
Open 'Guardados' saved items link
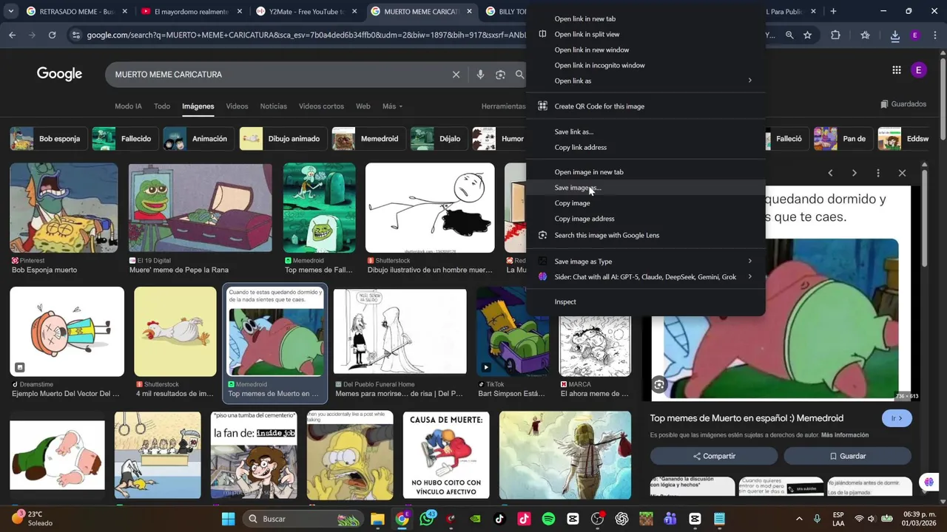(x=903, y=104)
